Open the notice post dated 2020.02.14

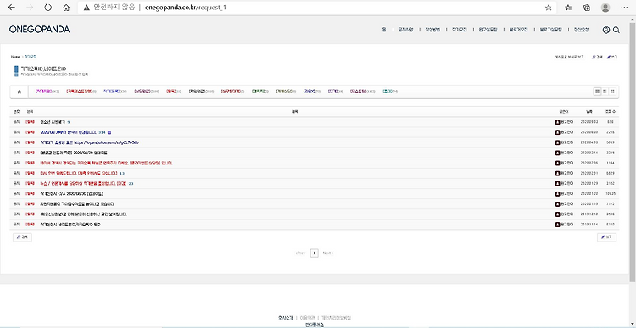(x=74, y=153)
